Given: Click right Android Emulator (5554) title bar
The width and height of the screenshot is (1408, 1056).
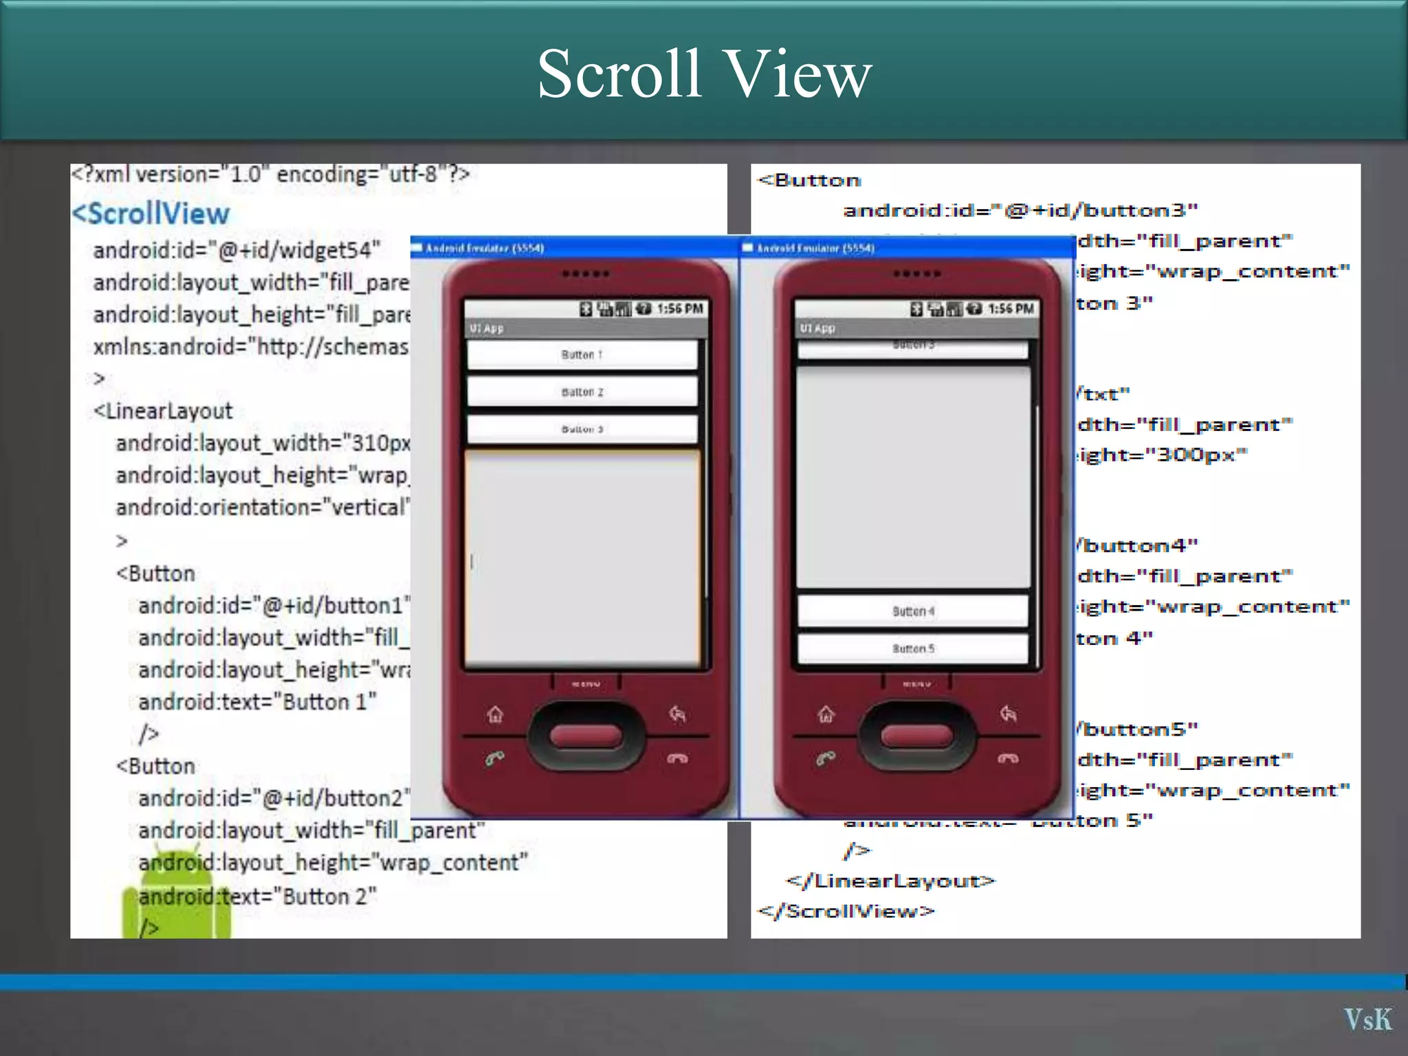Looking at the screenshot, I should tap(907, 248).
